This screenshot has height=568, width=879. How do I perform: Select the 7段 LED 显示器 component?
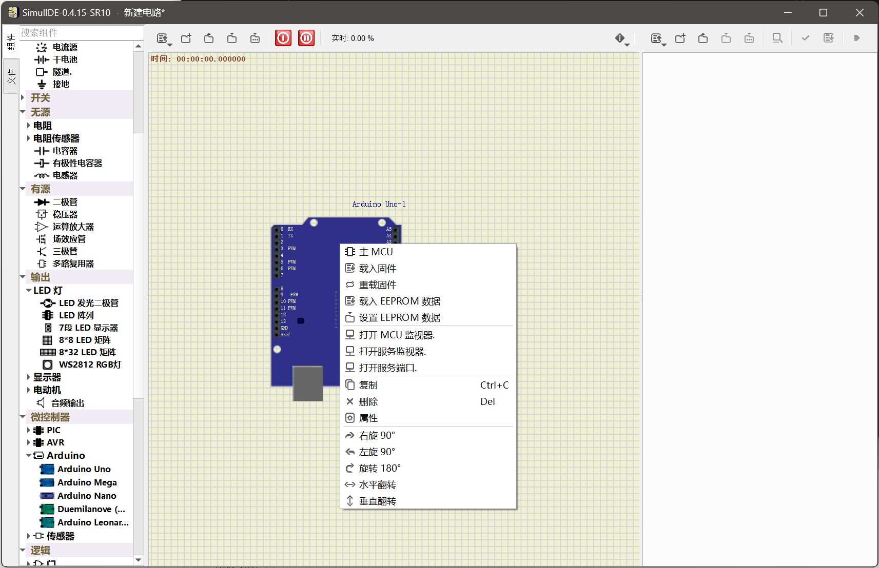pyautogui.click(x=88, y=328)
